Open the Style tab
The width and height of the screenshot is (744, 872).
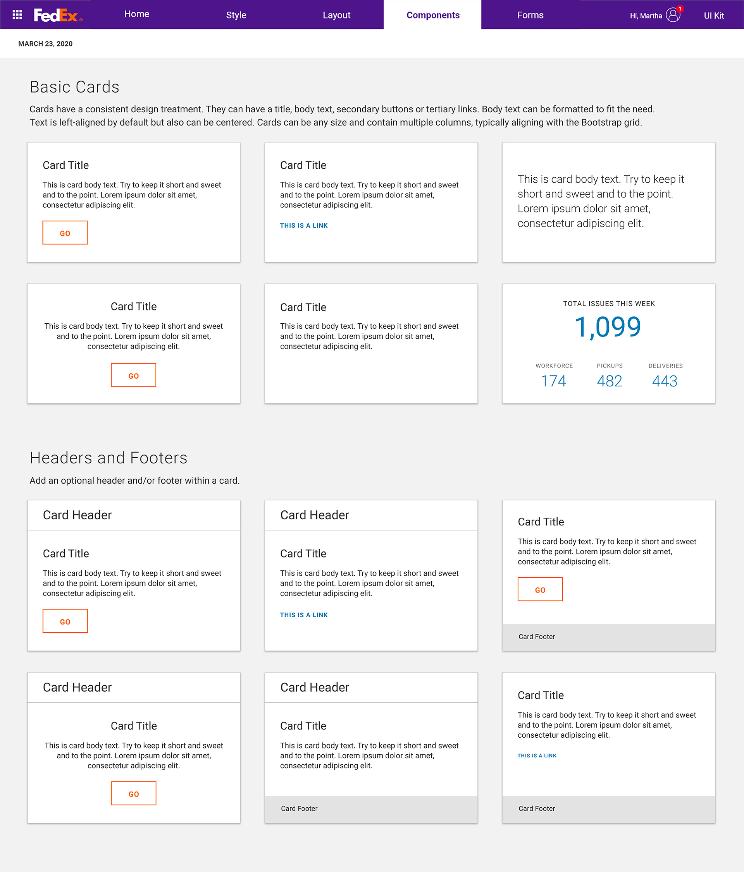[x=236, y=15]
